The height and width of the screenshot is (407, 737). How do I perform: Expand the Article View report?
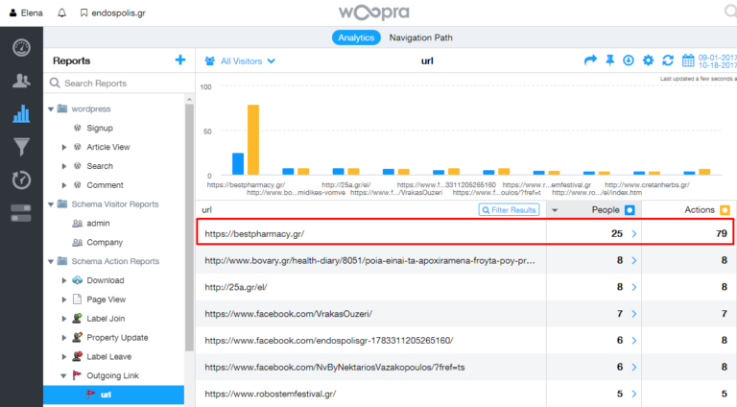(x=64, y=147)
